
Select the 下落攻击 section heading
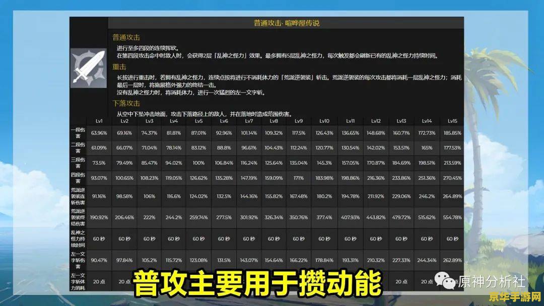tap(126, 103)
